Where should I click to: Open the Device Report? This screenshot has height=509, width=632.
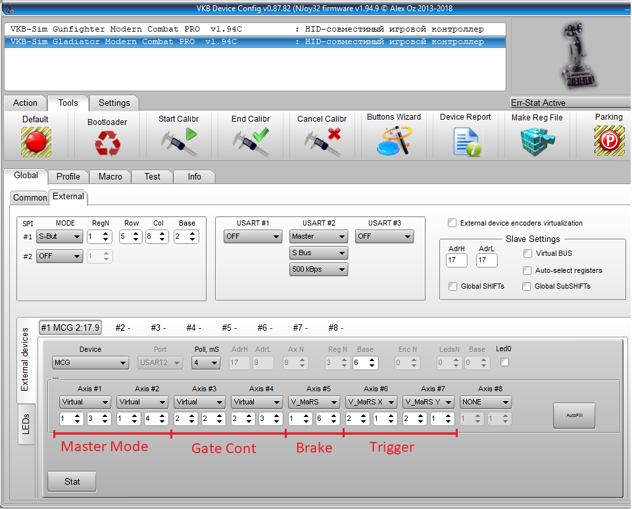pos(466,141)
